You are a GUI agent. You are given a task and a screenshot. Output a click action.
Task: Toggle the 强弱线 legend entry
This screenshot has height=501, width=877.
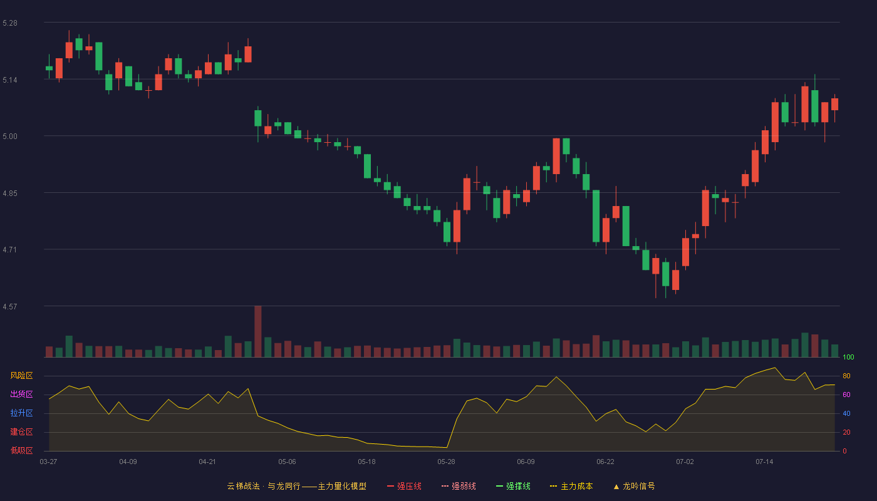459,486
